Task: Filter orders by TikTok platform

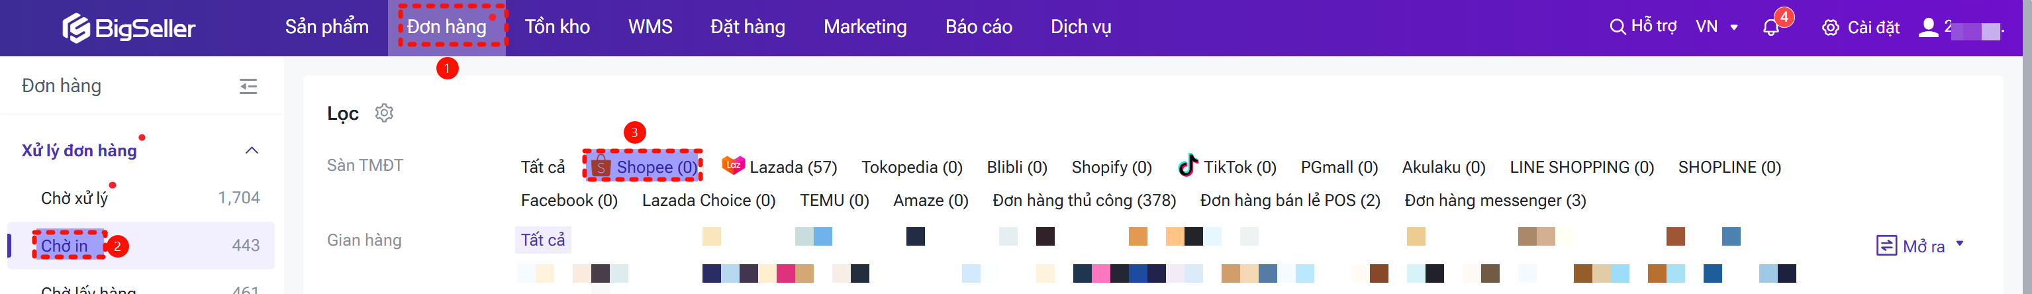Action: pyautogui.click(x=1227, y=167)
